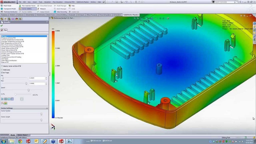Click the green checkmark to accept results
Screen dimensions: 256x144
[2, 25]
